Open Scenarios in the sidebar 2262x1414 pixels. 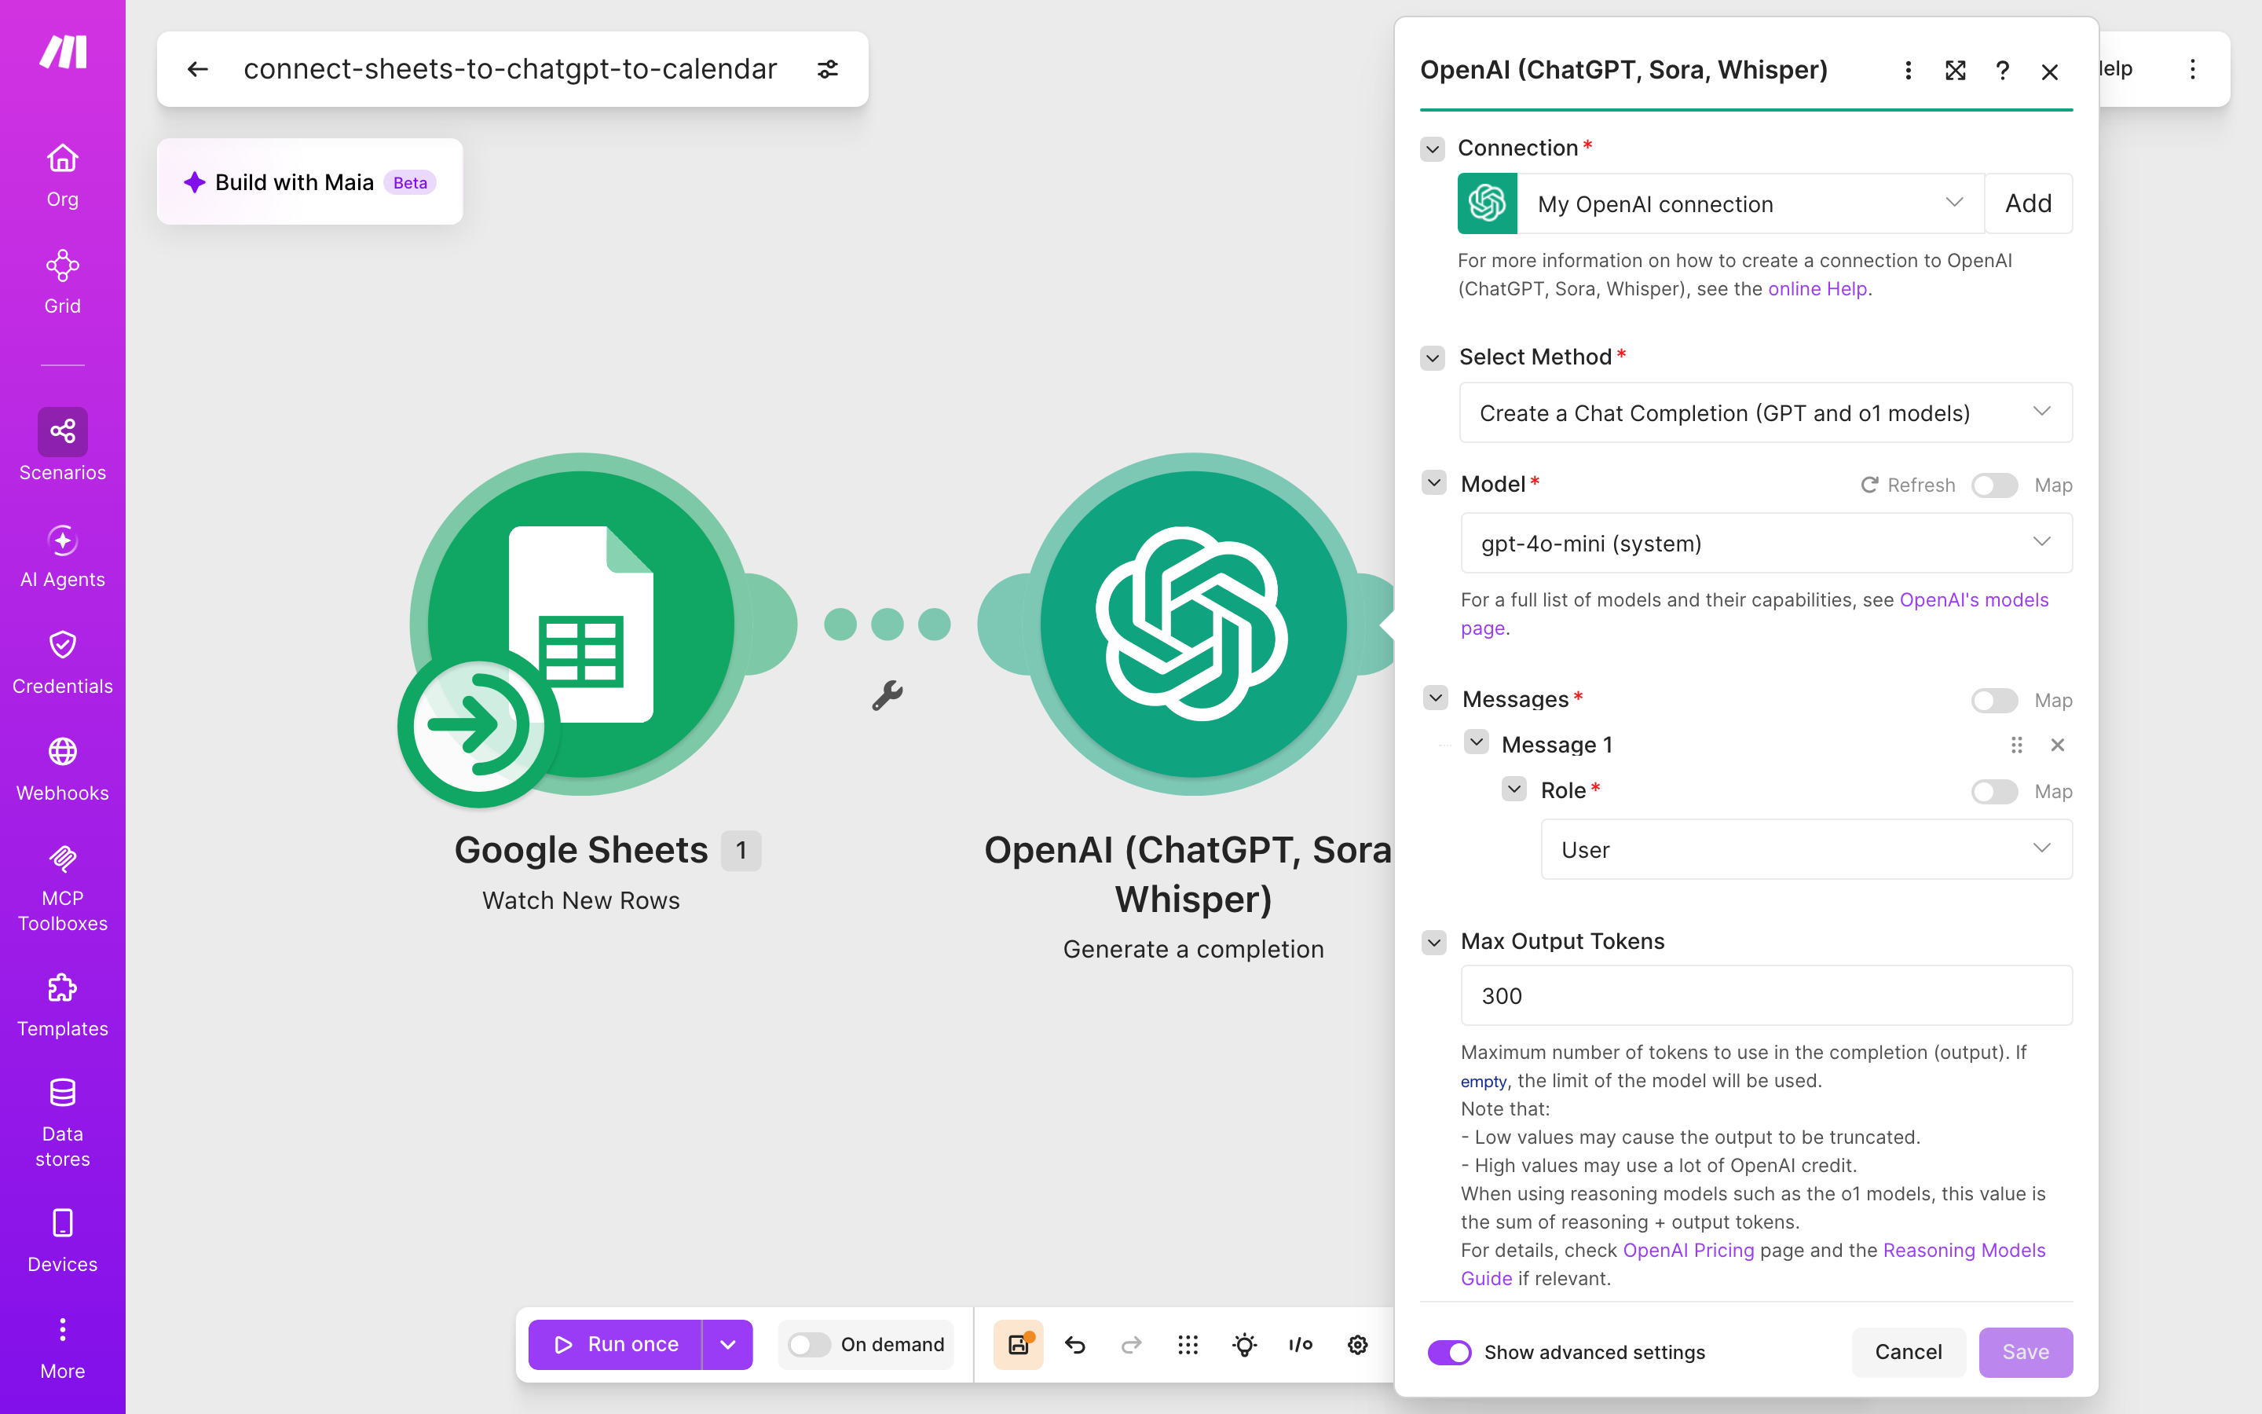tap(63, 445)
